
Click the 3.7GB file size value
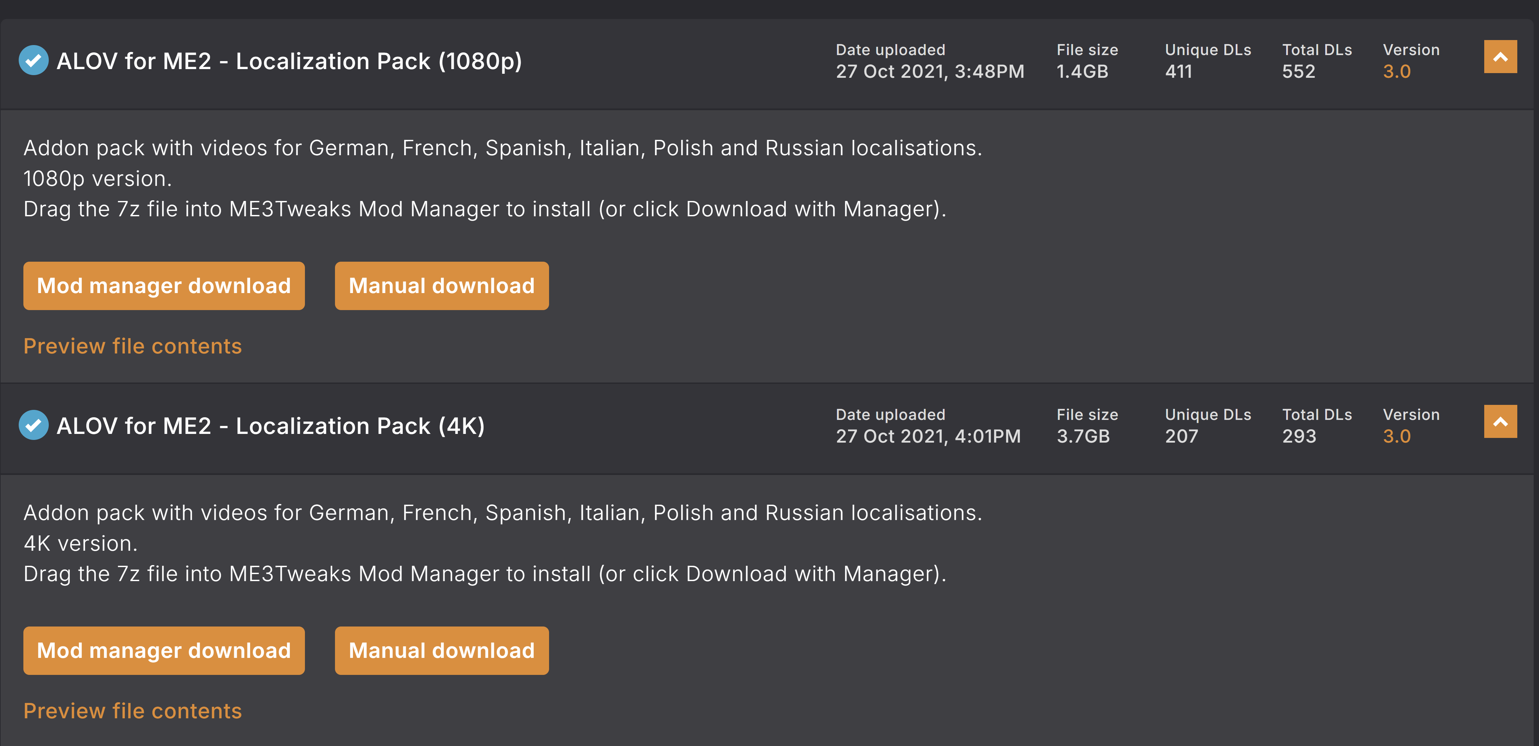tap(1082, 437)
